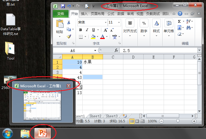
Task: Open the font size dropdown 11
Action: tap(119, 22)
